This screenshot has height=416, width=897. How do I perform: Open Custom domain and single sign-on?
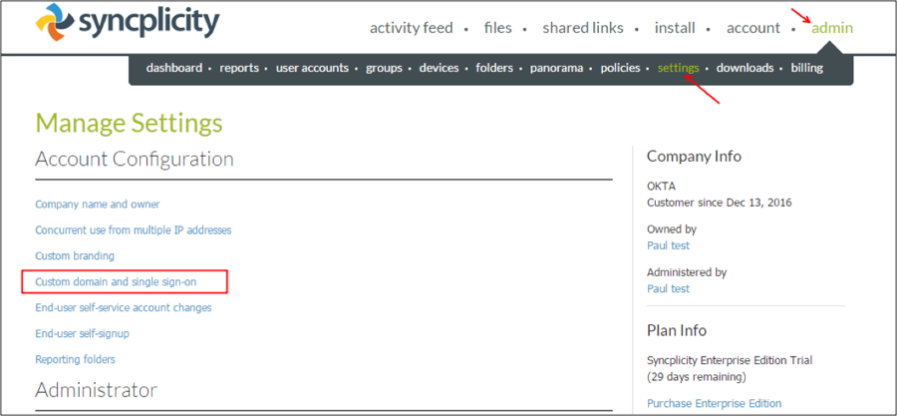(x=116, y=282)
